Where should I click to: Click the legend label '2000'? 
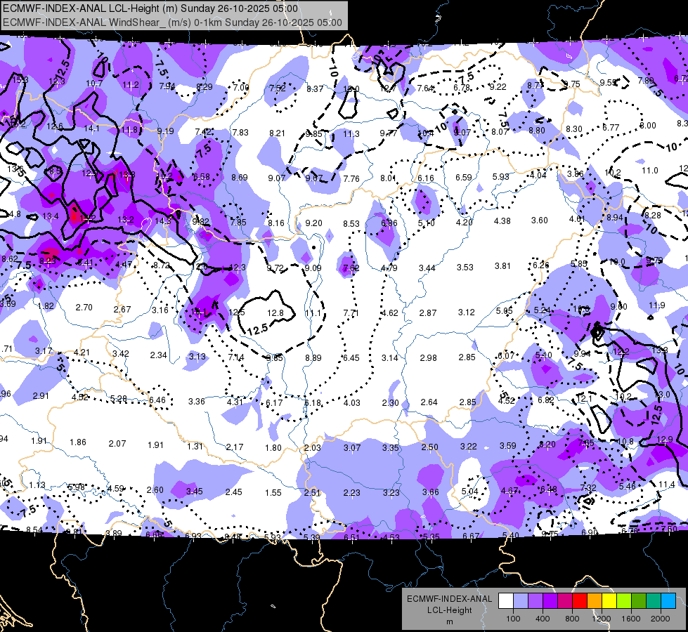coord(661,619)
